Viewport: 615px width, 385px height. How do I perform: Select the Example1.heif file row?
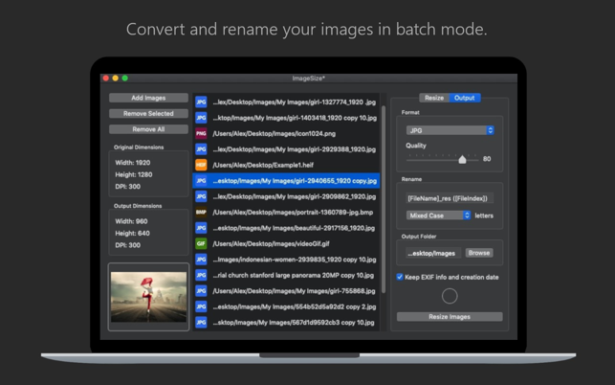click(286, 165)
